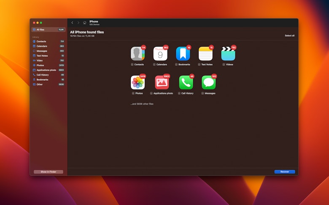
Task: Tick the Messages checkbox
Action: point(202,93)
